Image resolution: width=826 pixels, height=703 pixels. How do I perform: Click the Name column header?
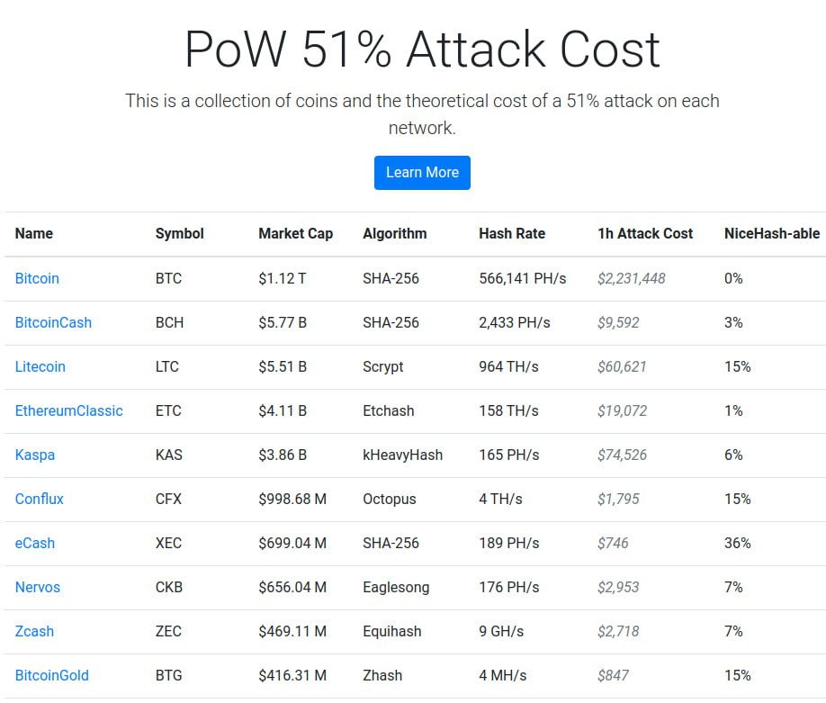click(34, 234)
